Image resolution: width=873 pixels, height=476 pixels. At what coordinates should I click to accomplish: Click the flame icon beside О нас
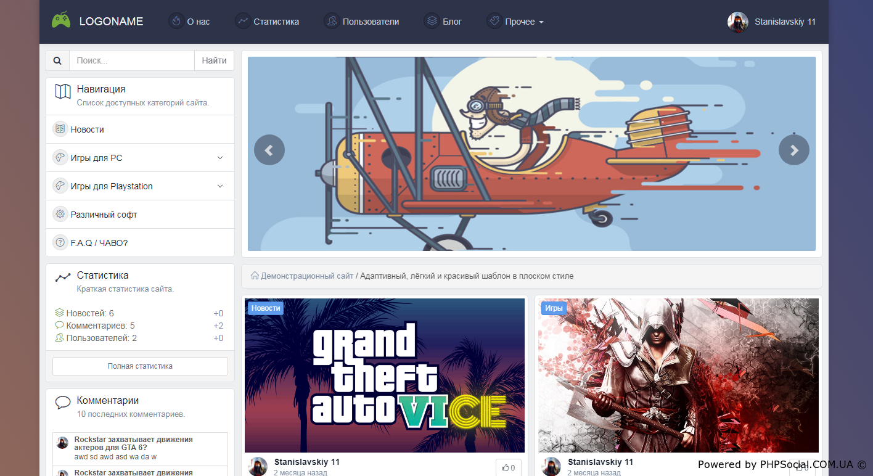tap(177, 21)
